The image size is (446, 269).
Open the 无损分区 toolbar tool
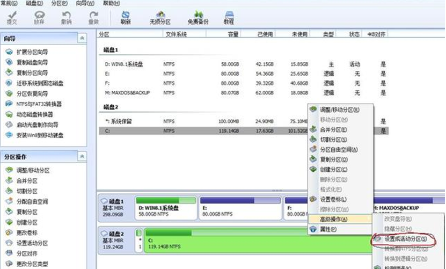(x=160, y=17)
